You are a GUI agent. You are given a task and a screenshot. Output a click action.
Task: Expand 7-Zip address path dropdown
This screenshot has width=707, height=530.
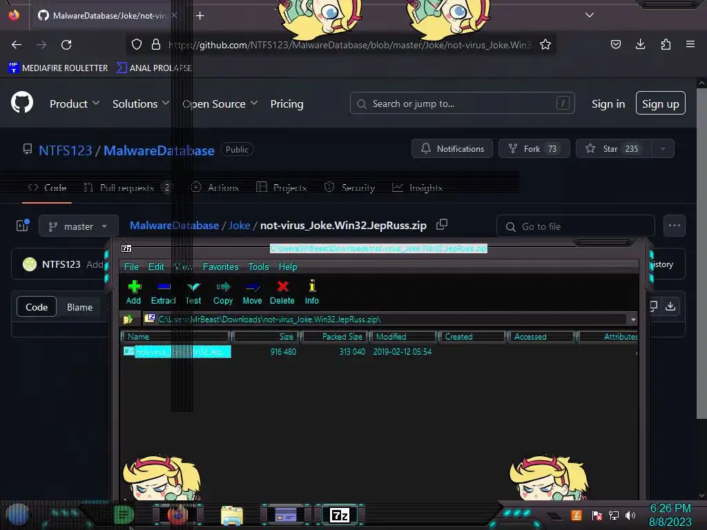click(633, 320)
